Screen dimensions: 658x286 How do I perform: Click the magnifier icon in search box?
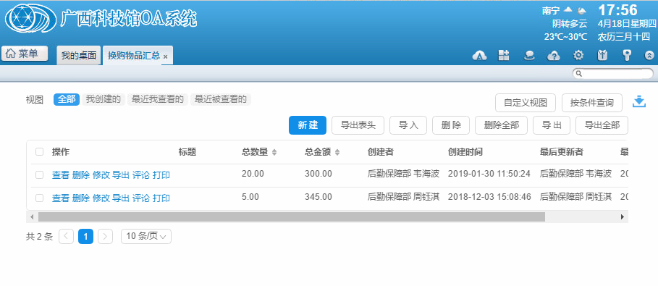click(578, 74)
